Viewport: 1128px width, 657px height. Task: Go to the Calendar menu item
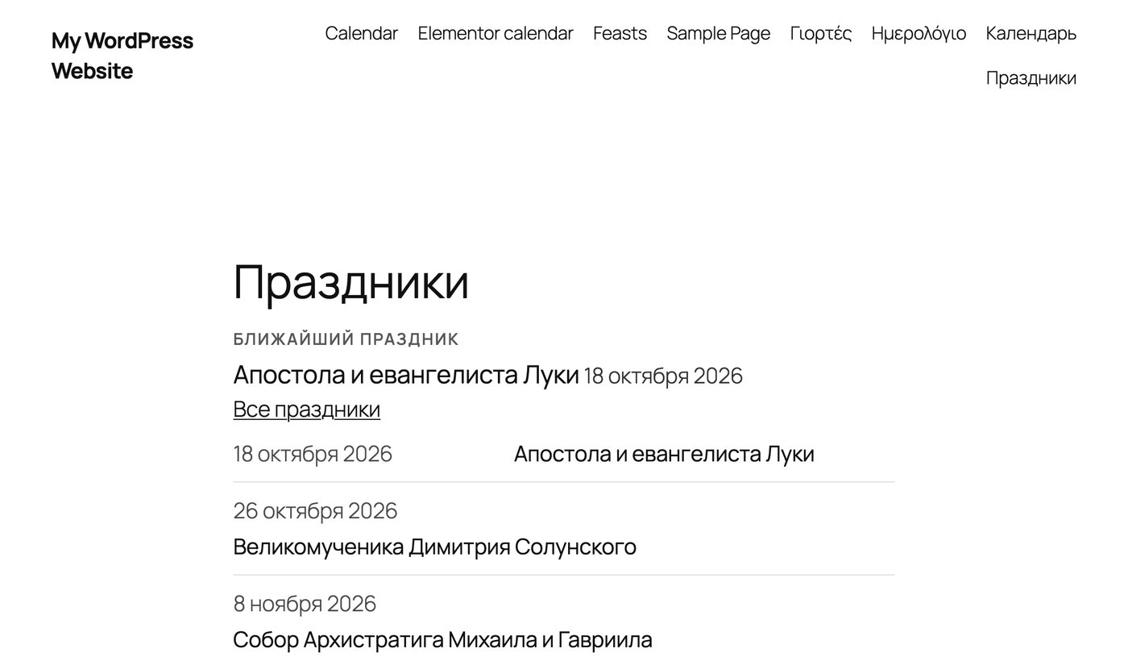(361, 33)
